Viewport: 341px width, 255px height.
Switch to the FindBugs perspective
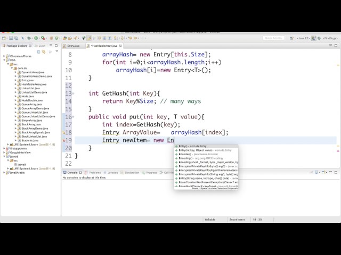[x=330, y=38]
